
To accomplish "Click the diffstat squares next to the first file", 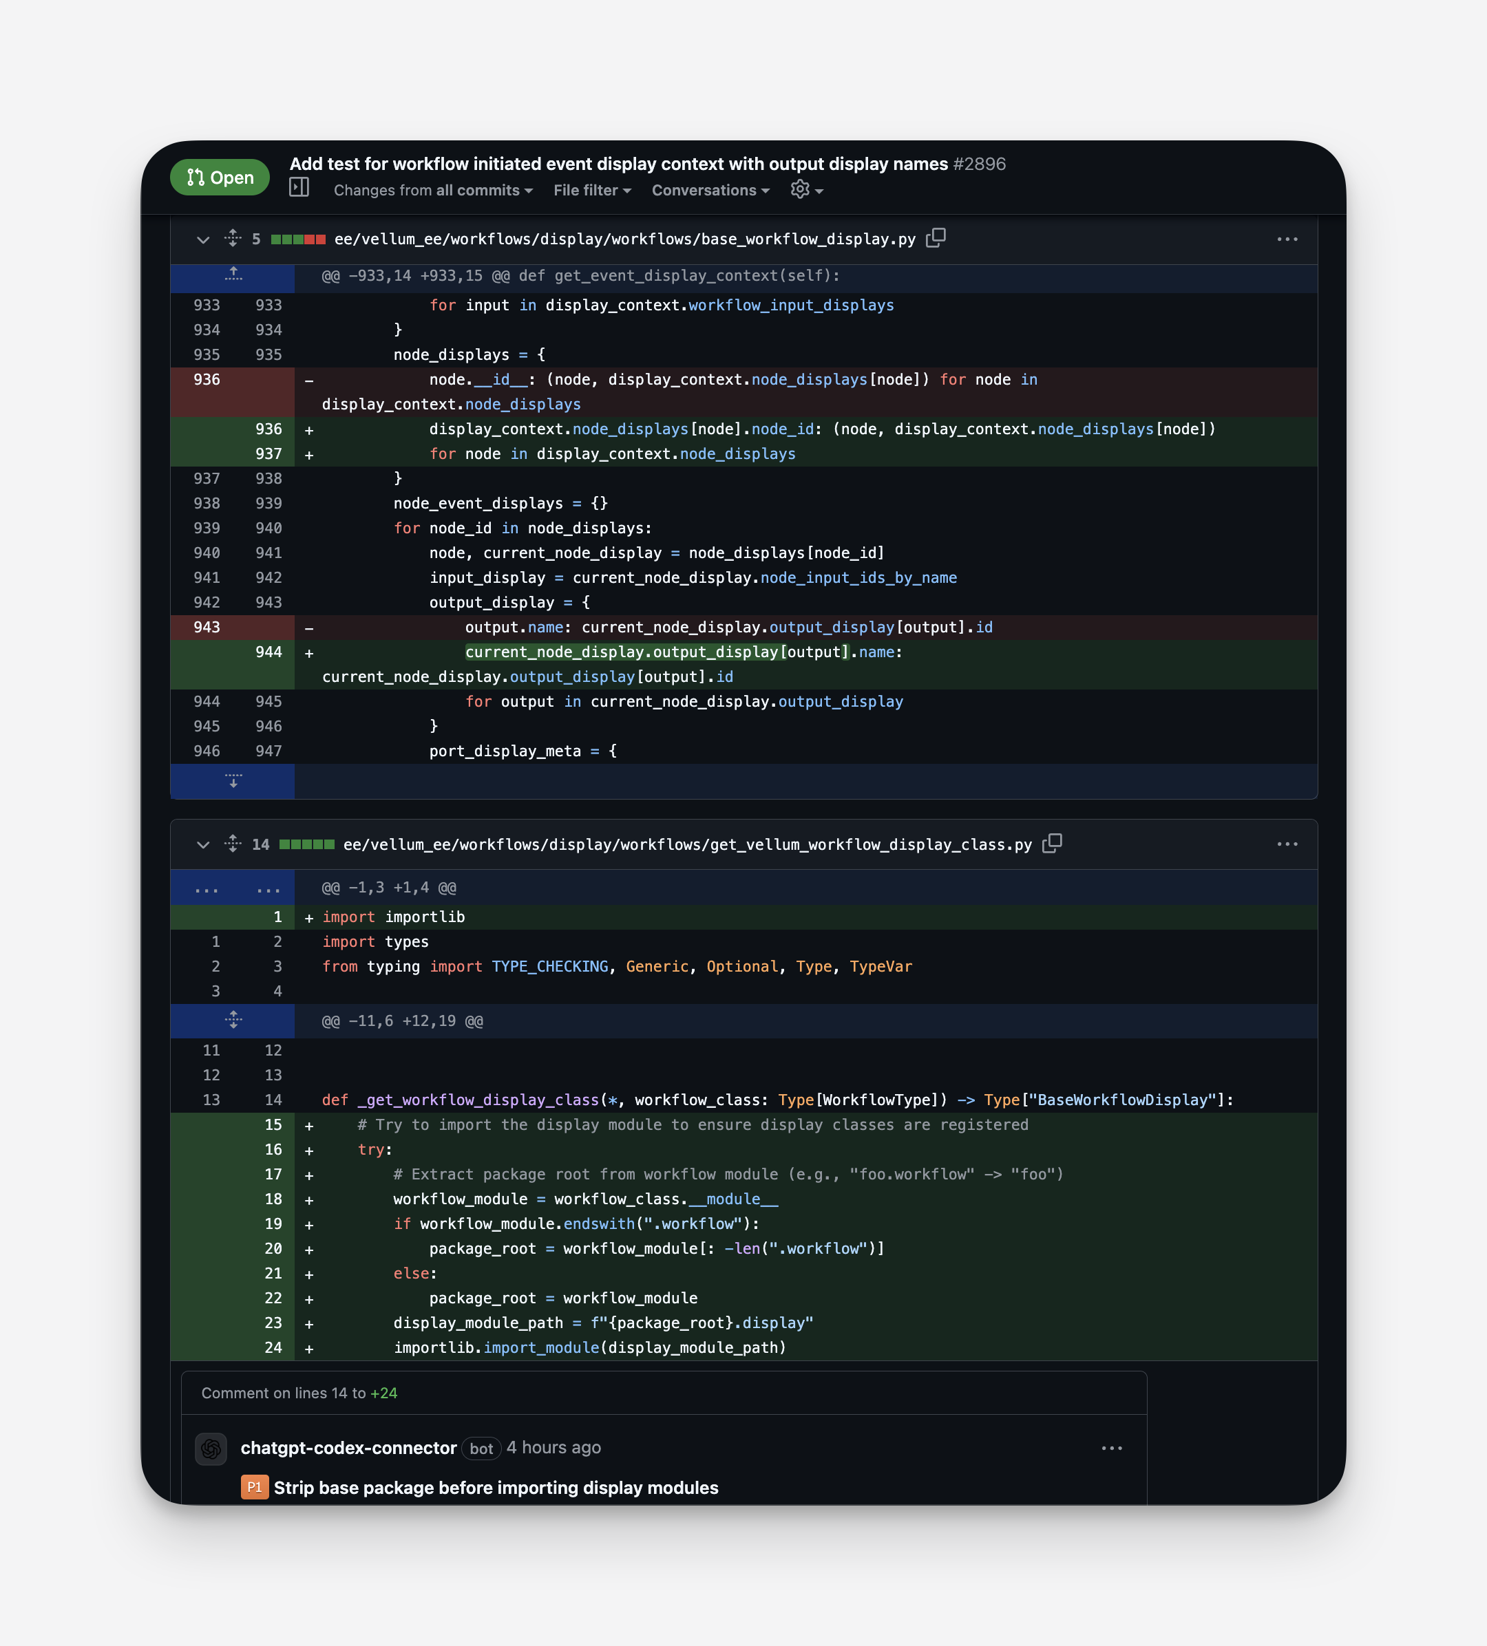I will pos(297,238).
